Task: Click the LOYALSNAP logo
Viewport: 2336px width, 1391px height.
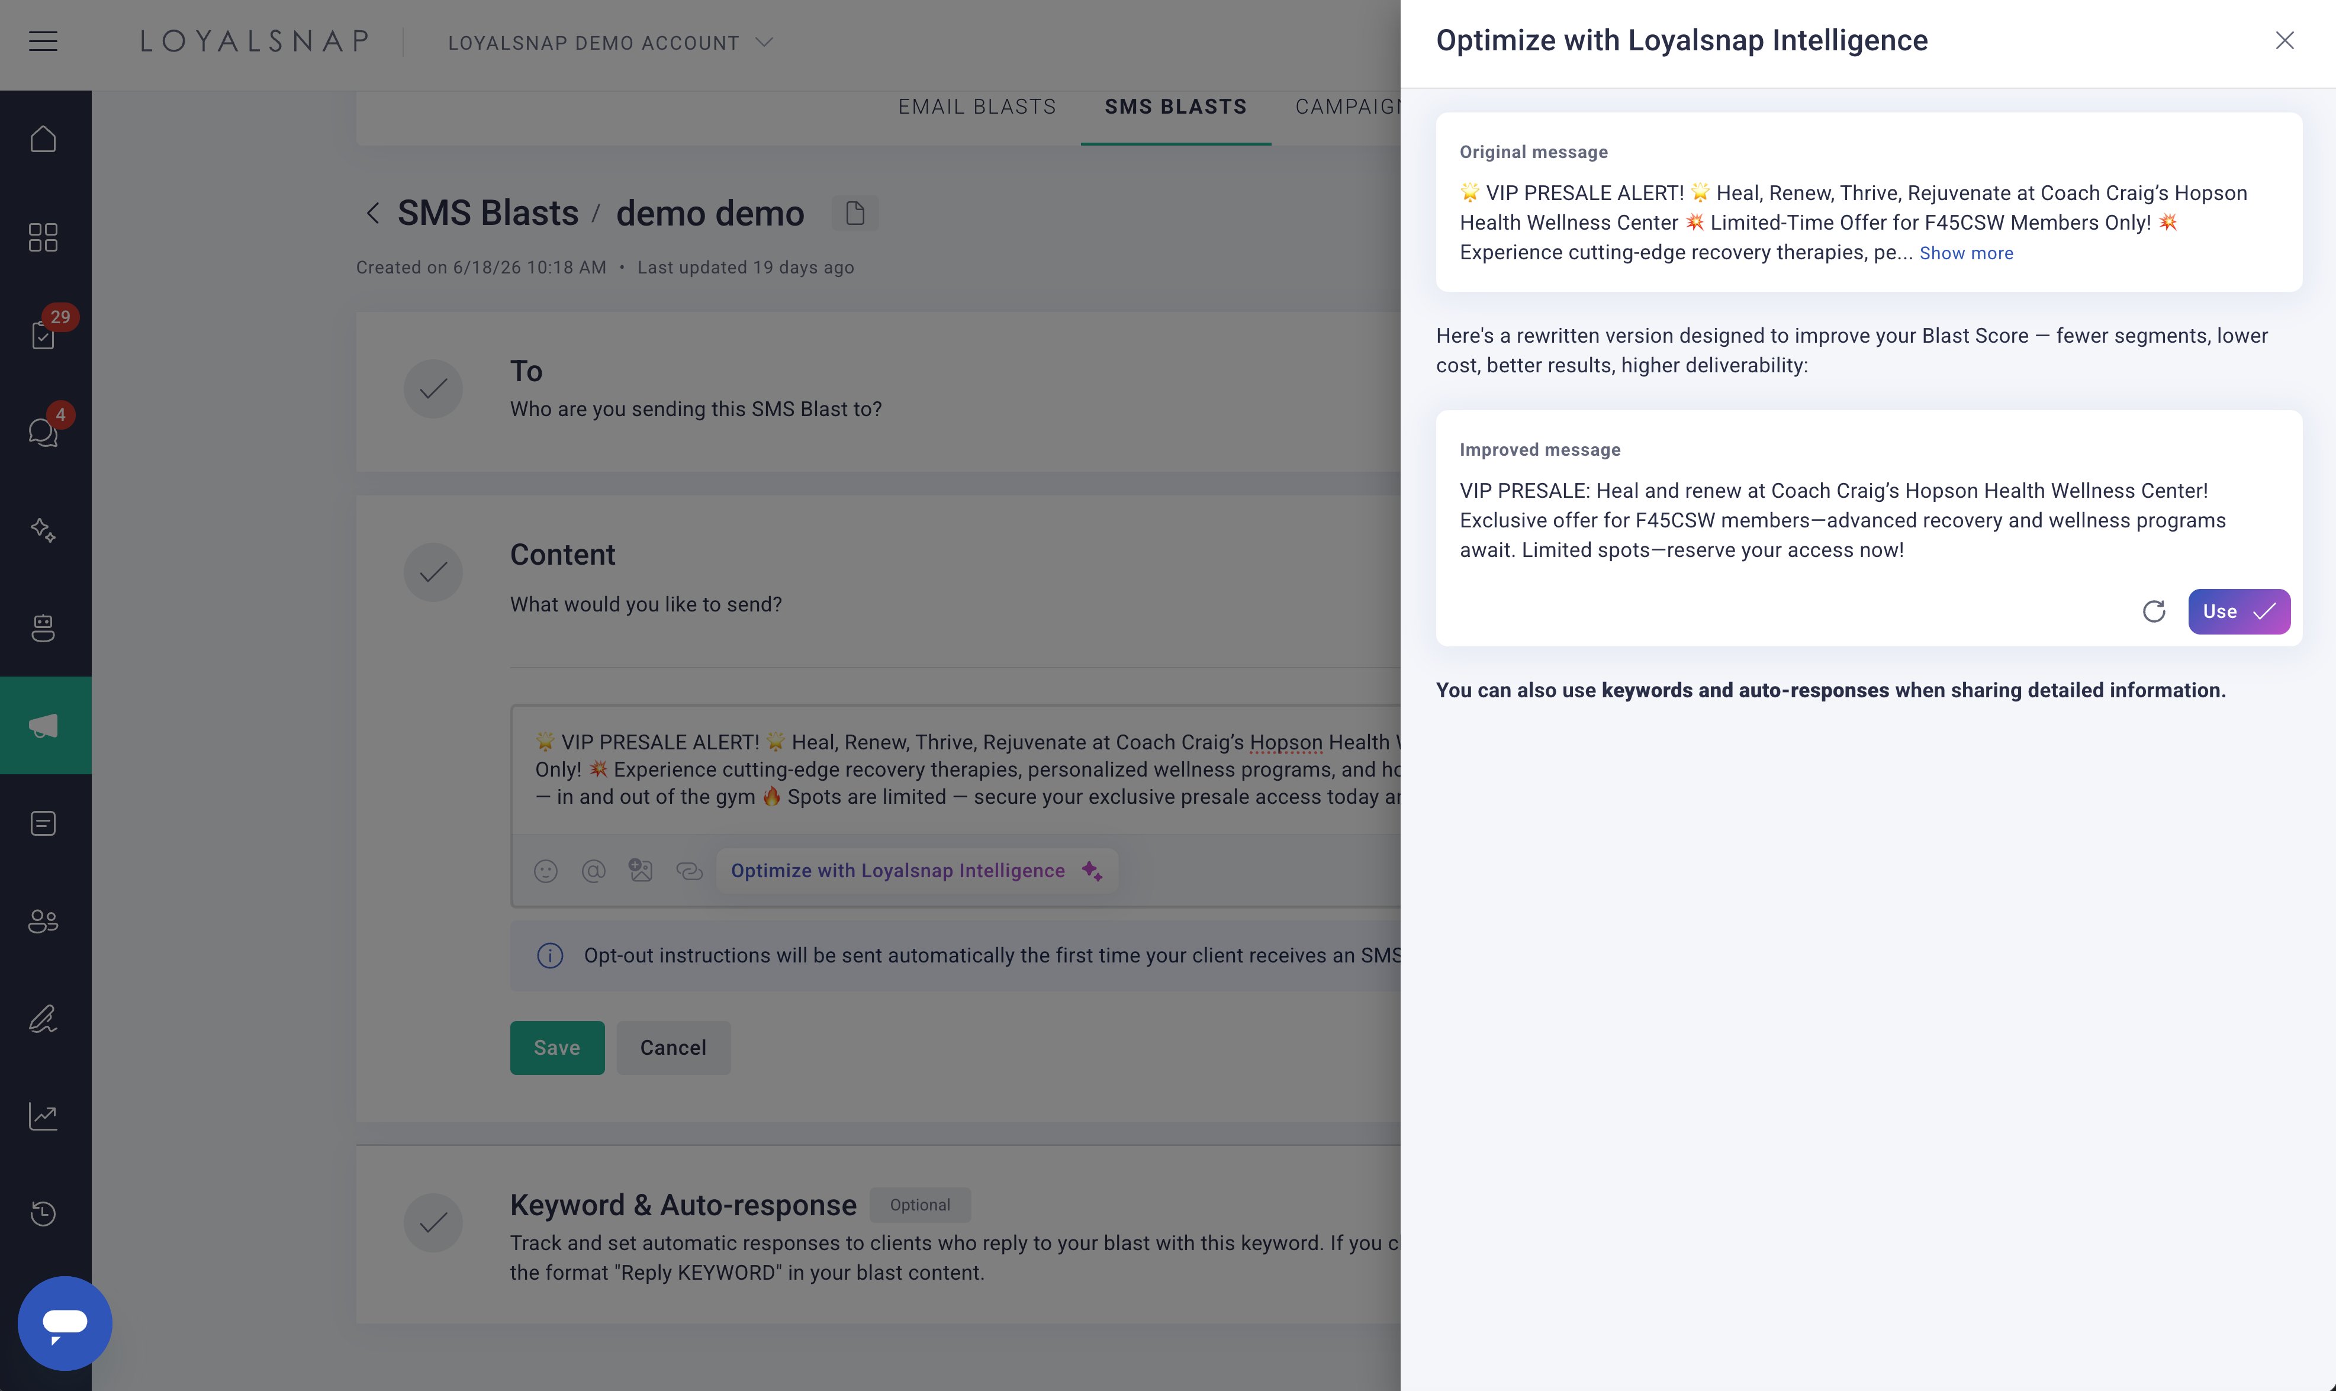Action: point(255,41)
